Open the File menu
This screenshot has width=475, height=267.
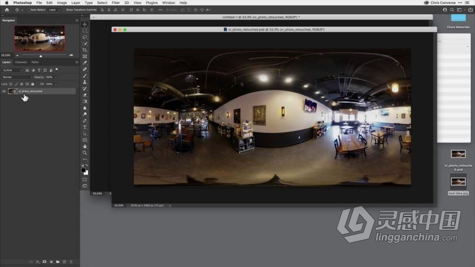[39, 3]
